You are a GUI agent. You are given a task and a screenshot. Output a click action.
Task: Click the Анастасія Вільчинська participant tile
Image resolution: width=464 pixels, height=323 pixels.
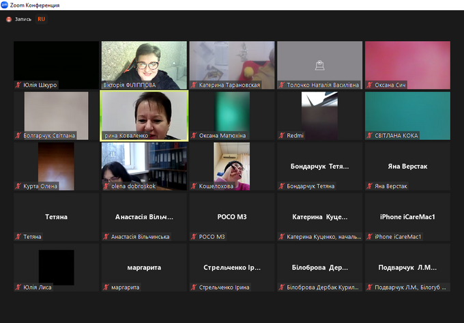(144, 216)
